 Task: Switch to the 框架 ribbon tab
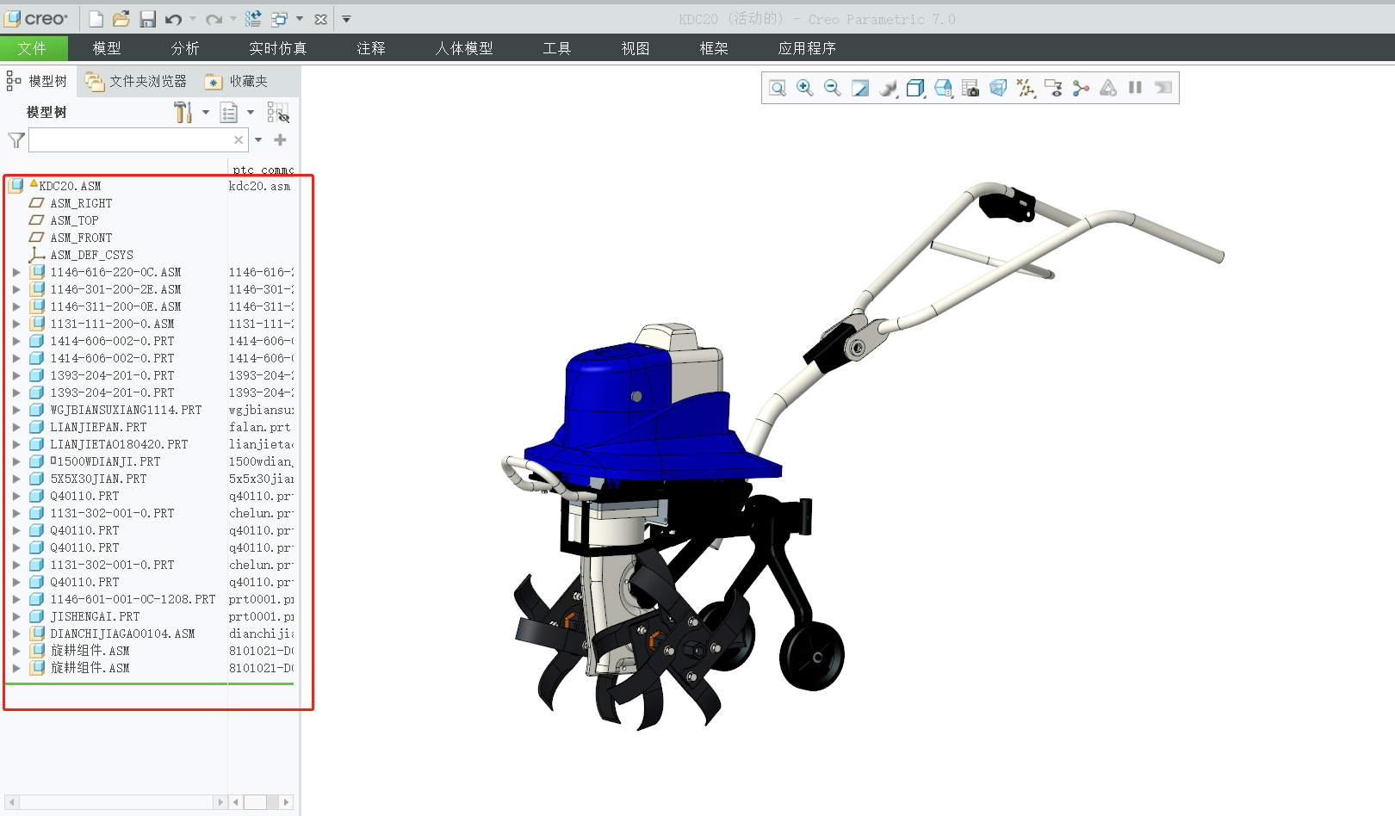pyautogui.click(x=714, y=48)
